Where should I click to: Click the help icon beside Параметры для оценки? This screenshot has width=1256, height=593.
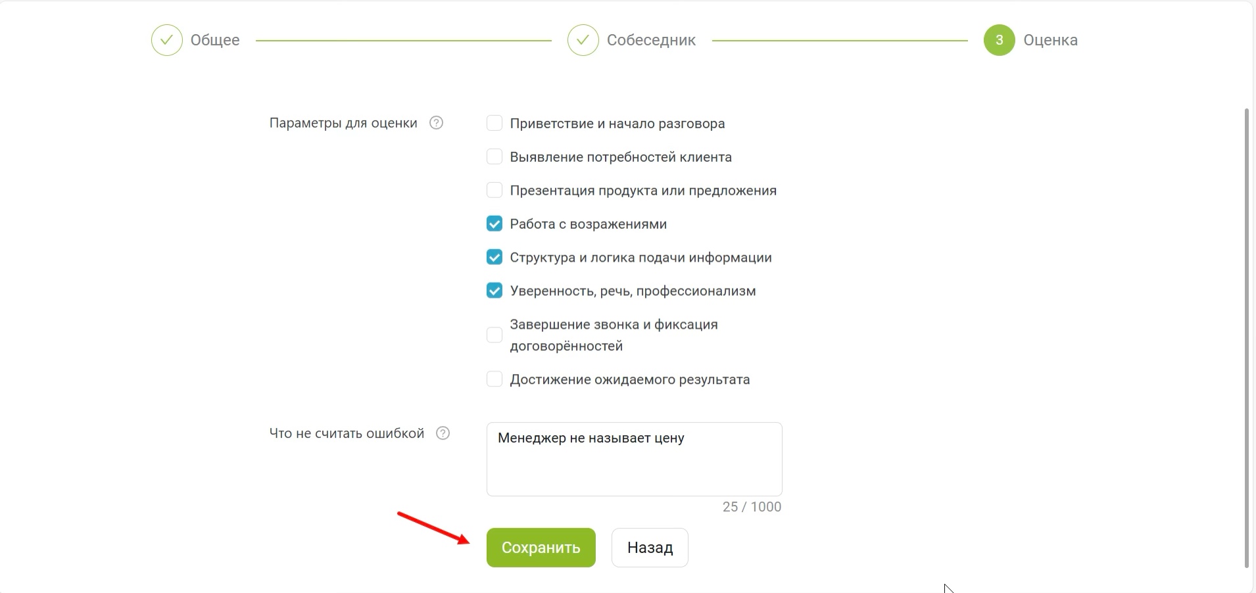click(x=436, y=123)
